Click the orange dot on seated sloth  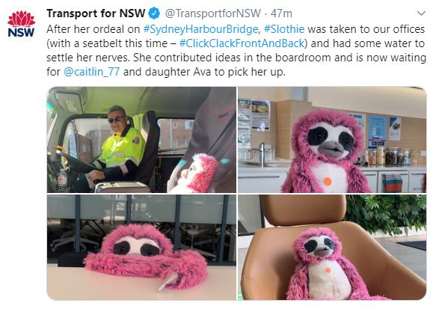pyautogui.click(x=328, y=270)
